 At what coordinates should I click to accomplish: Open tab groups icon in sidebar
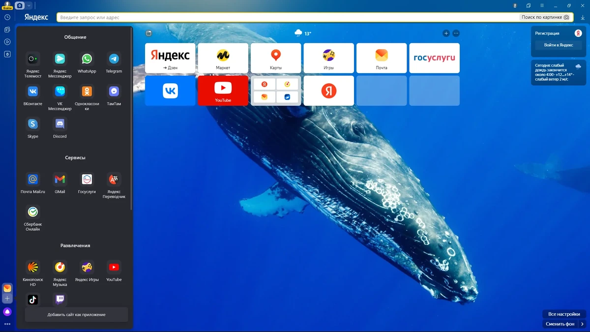point(7,30)
